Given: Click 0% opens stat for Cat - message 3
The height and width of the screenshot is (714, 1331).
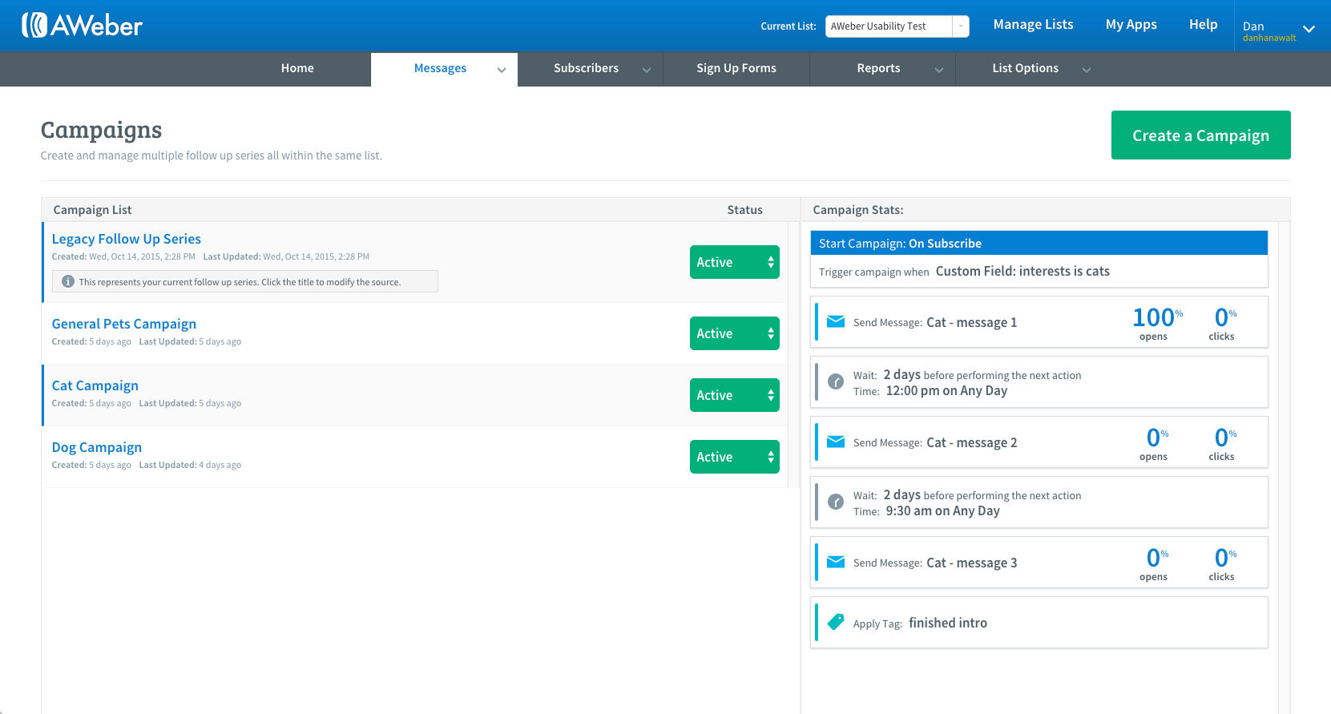Looking at the screenshot, I should 1155,563.
